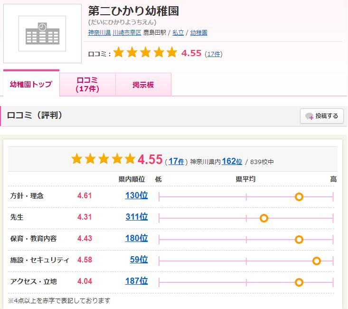Click the アクセス・立地 rating marker on scale
Viewport: 348px width, 309px height.
tap(299, 282)
